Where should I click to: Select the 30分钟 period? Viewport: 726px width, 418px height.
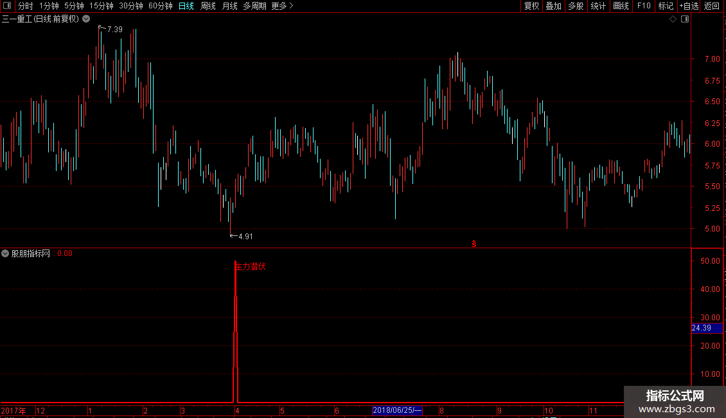[x=131, y=6]
